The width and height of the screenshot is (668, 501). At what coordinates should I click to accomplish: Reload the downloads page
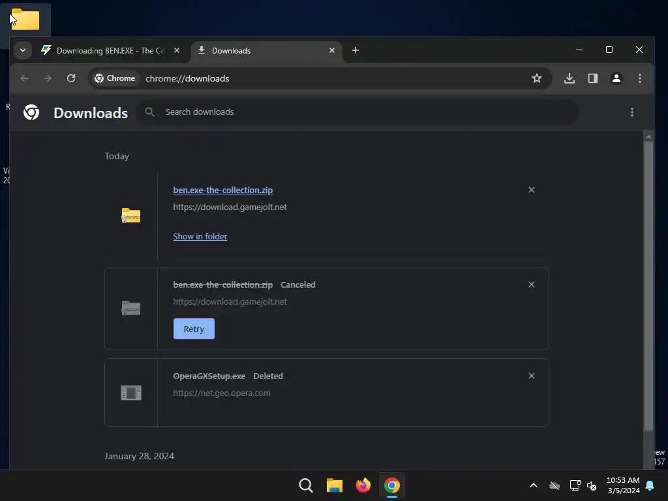pyautogui.click(x=71, y=78)
